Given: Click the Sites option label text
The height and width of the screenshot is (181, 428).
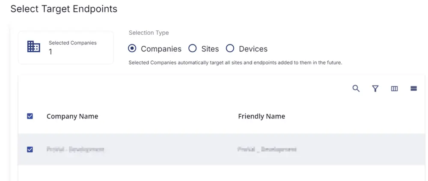Looking at the screenshot, I should [210, 49].
